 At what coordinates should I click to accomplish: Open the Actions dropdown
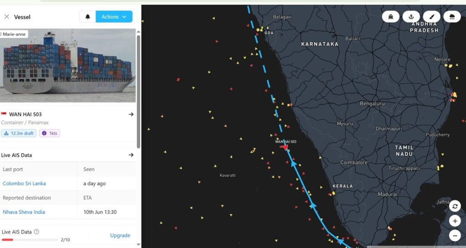pyautogui.click(x=114, y=17)
